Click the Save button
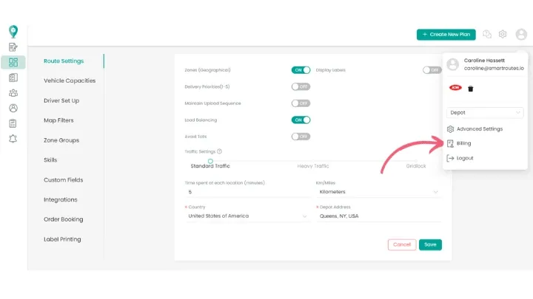 pyautogui.click(x=430, y=244)
